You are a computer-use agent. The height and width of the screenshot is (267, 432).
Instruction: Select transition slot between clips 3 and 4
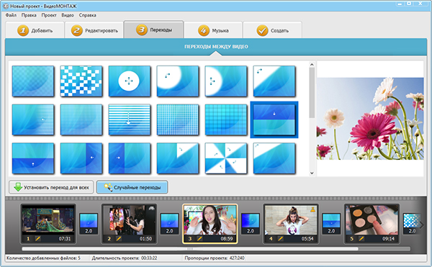(250, 224)
